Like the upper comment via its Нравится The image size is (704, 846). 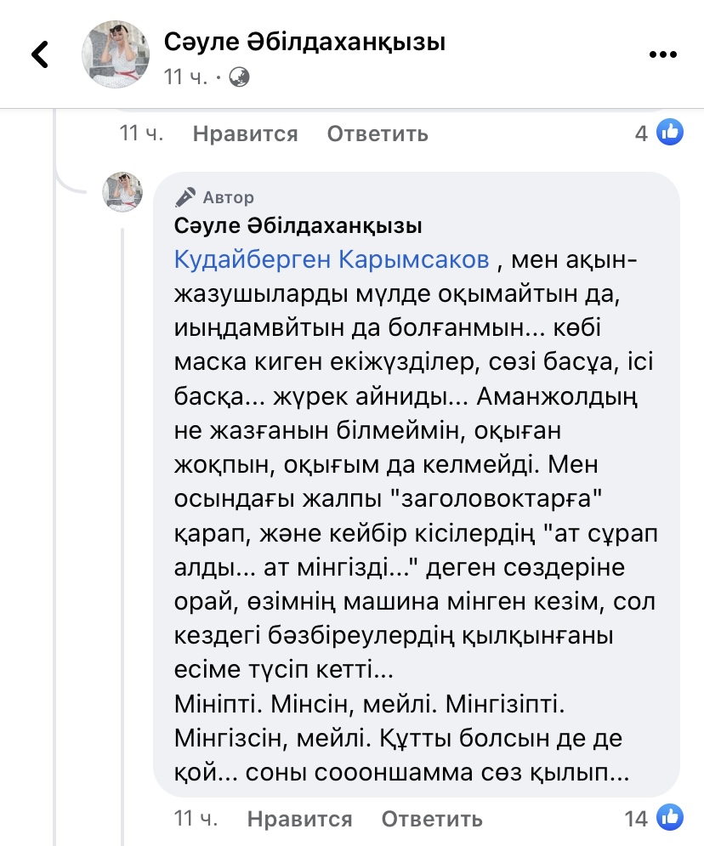pyautogui.click(x=245, y=133)
